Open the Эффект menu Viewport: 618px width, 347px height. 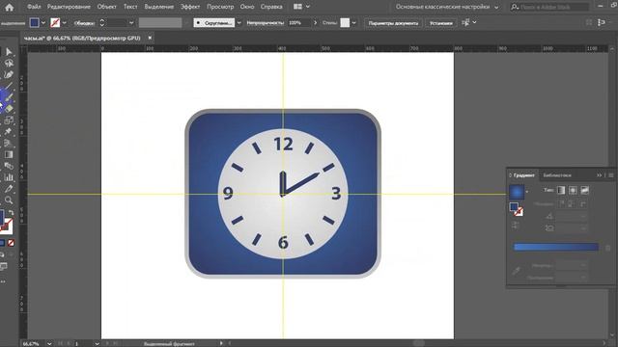point(190,7)
